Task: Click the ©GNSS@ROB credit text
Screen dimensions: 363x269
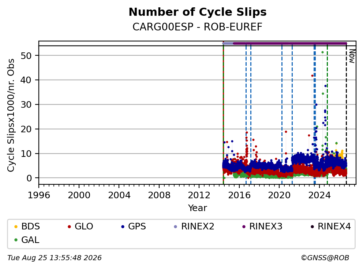Action: (325, 258)
